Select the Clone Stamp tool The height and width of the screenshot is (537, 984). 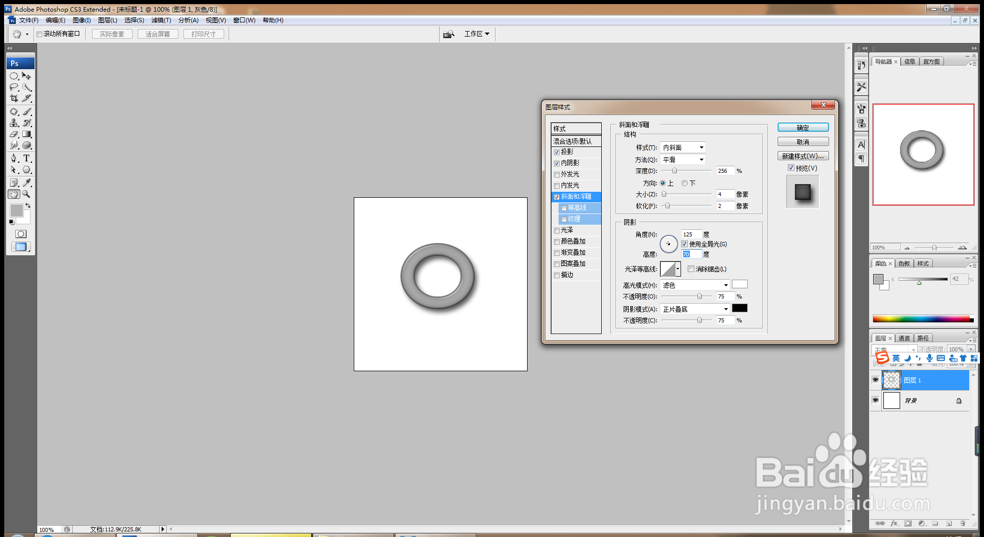(14, 123)
